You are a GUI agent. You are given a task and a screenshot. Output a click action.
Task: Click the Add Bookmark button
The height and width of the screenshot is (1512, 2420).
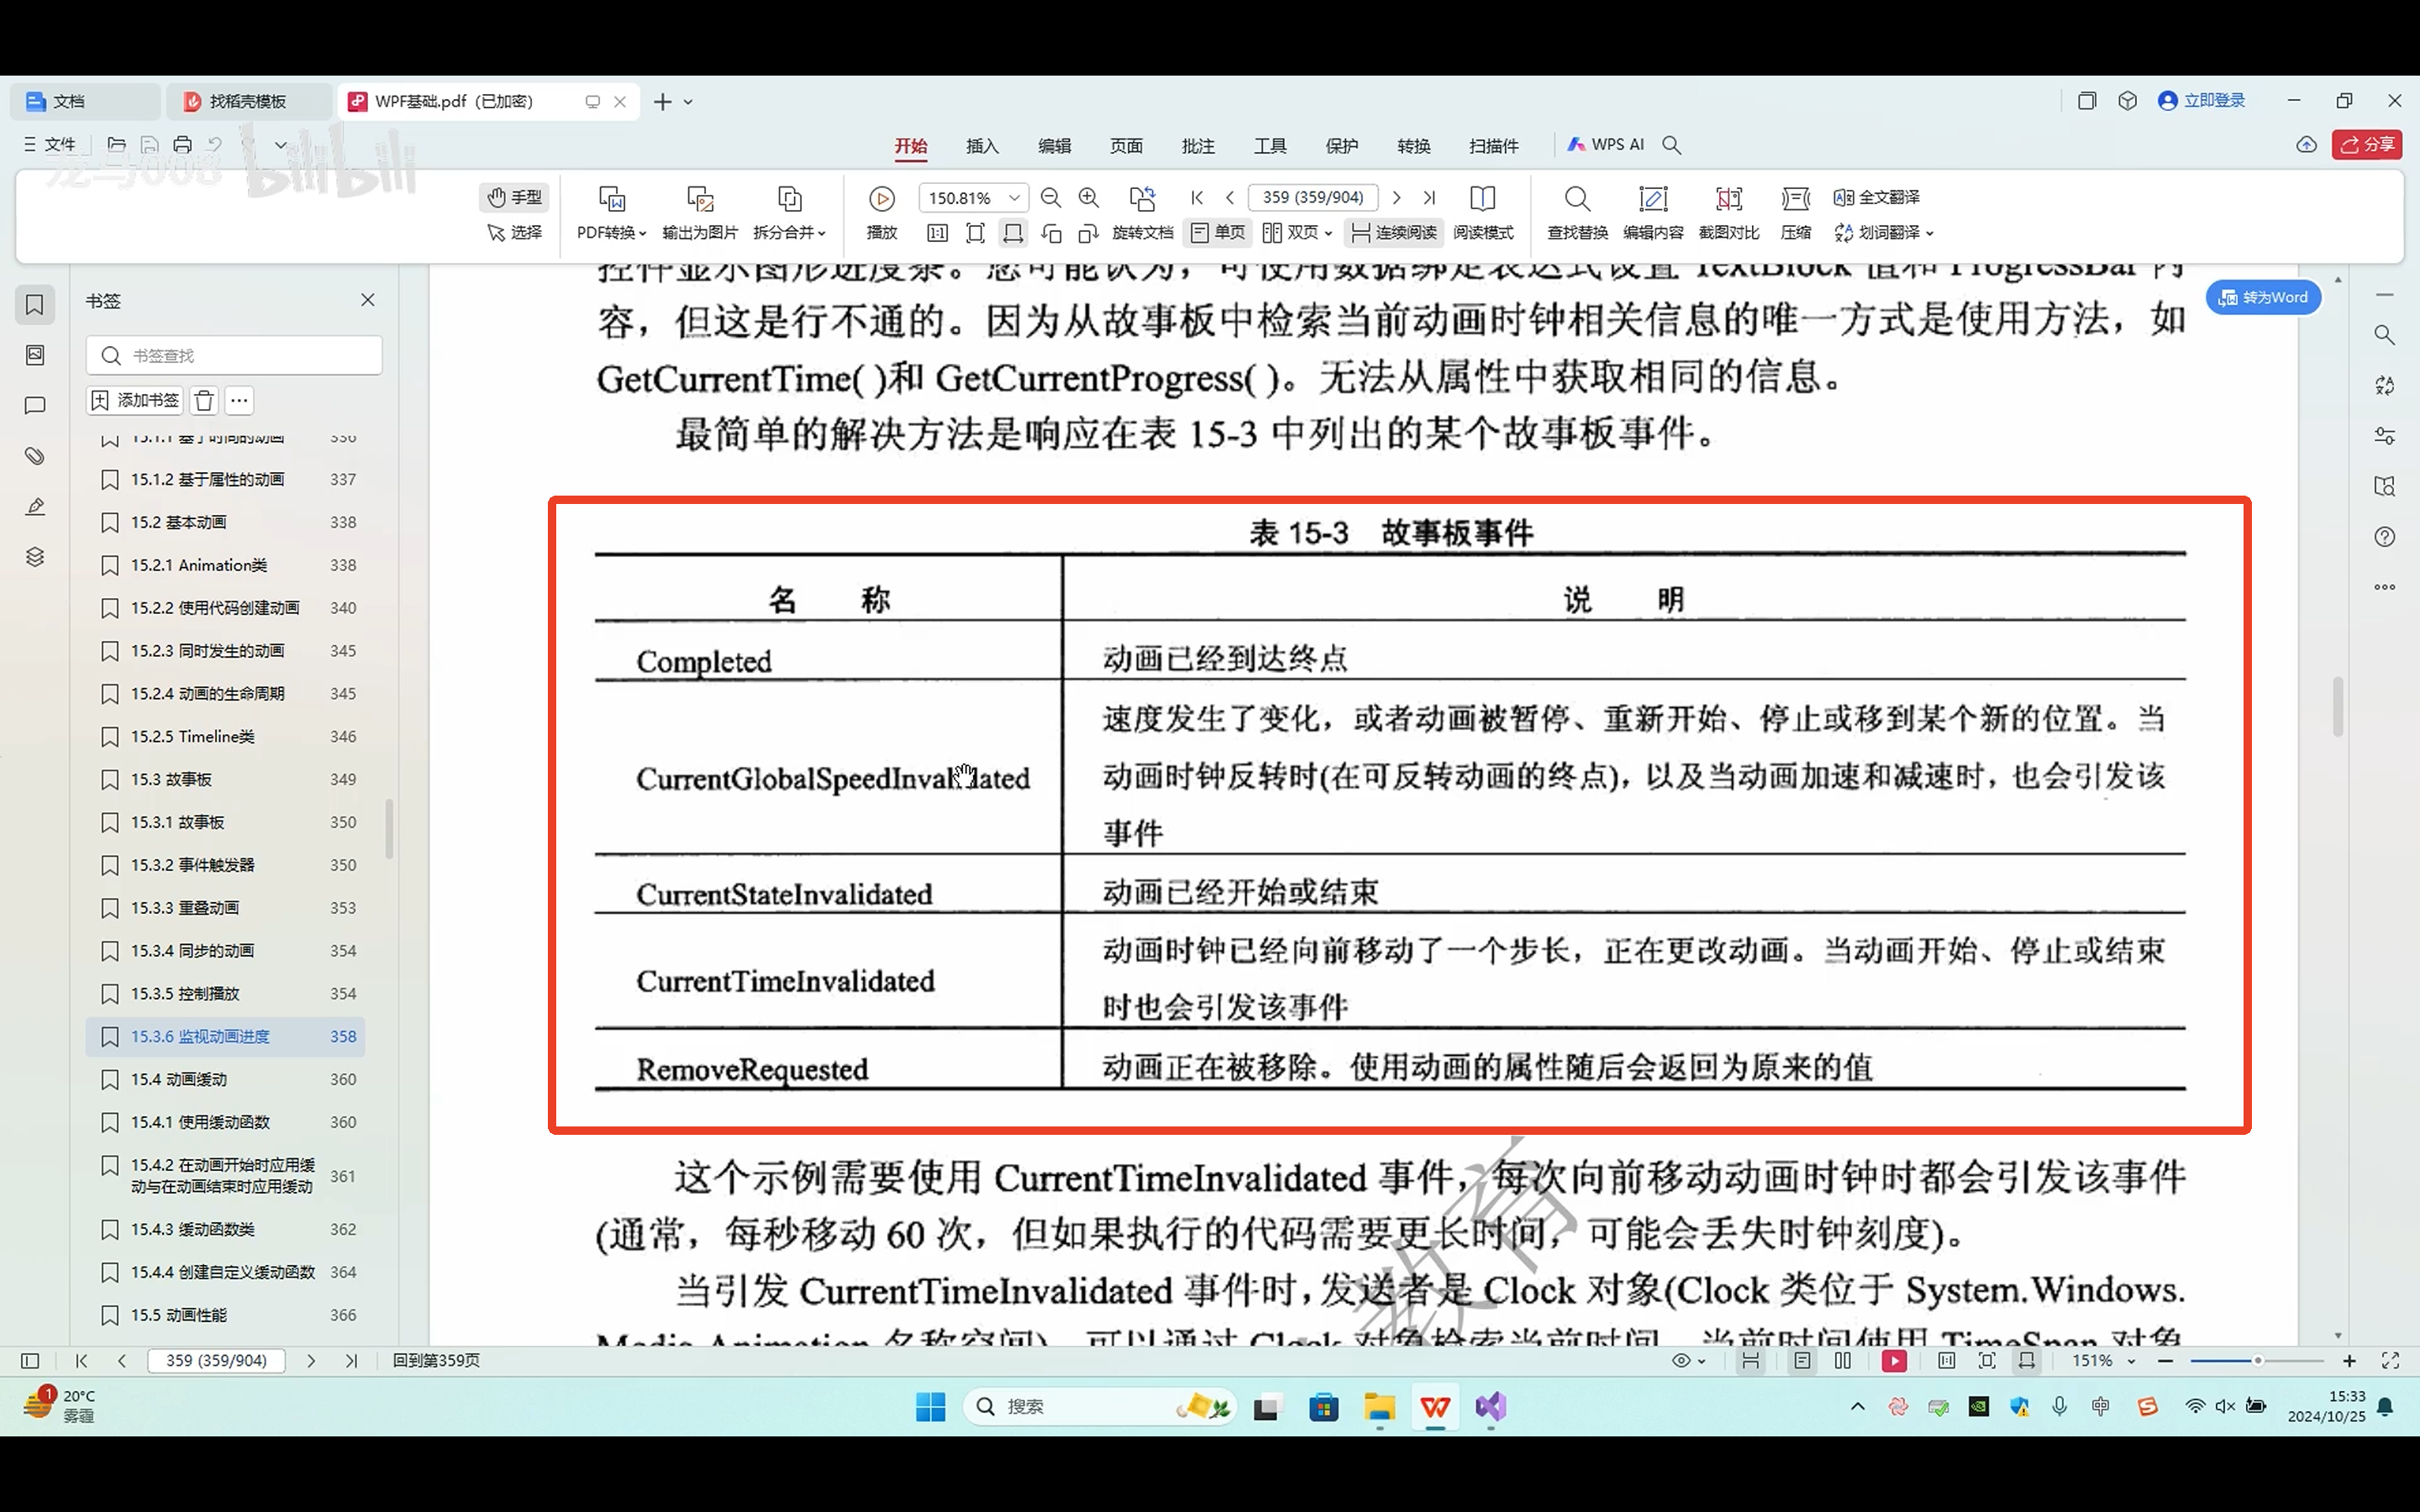point(135,400)
